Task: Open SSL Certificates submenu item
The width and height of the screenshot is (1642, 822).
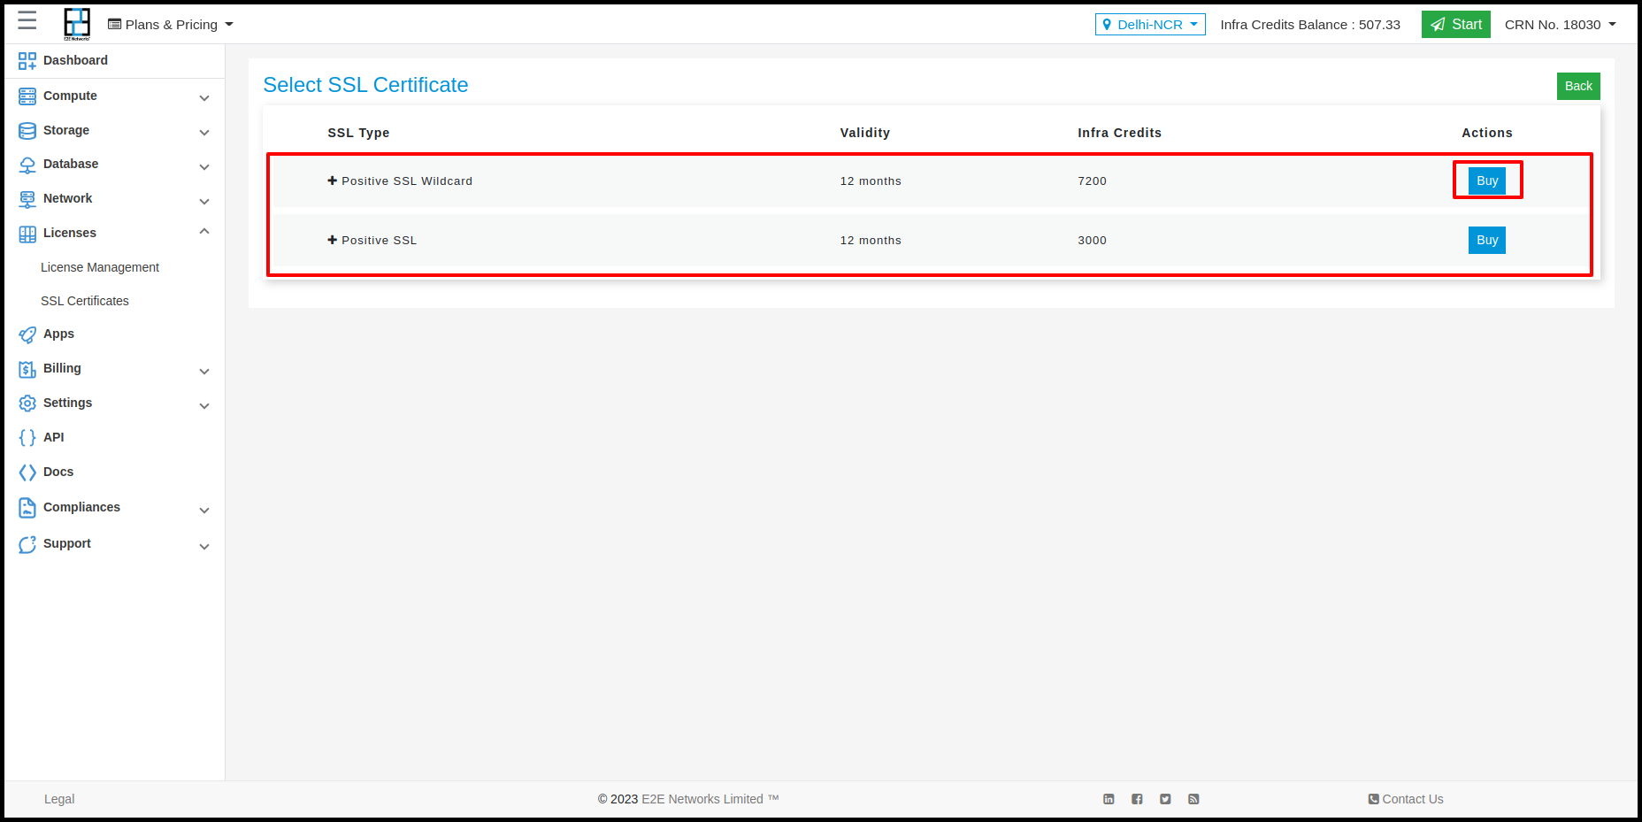Action: coord(85,301)
